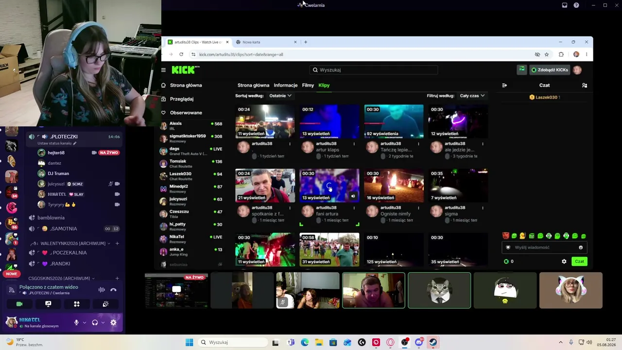Open headphone output options arrow in Discord
The image size is (622, 350).
(103, 322)
